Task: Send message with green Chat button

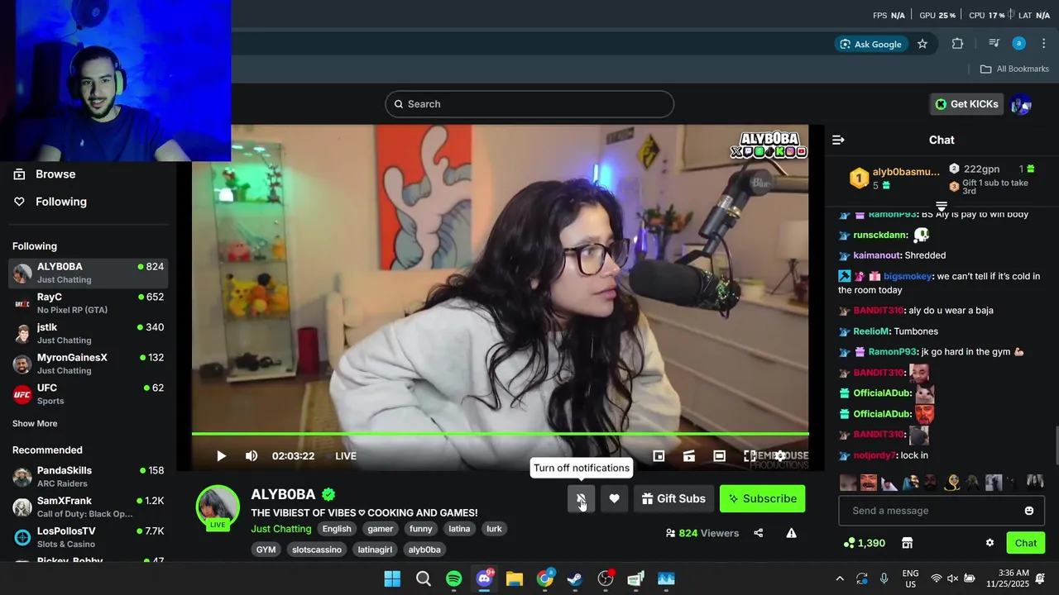Action: pyautogui.click(x=1026, y=543)
